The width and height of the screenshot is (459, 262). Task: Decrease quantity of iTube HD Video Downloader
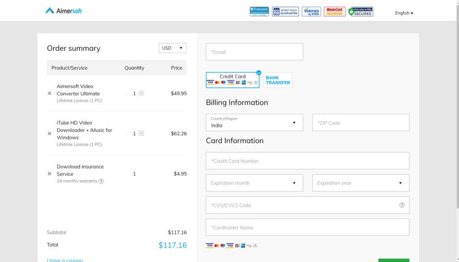pos(127,134)
